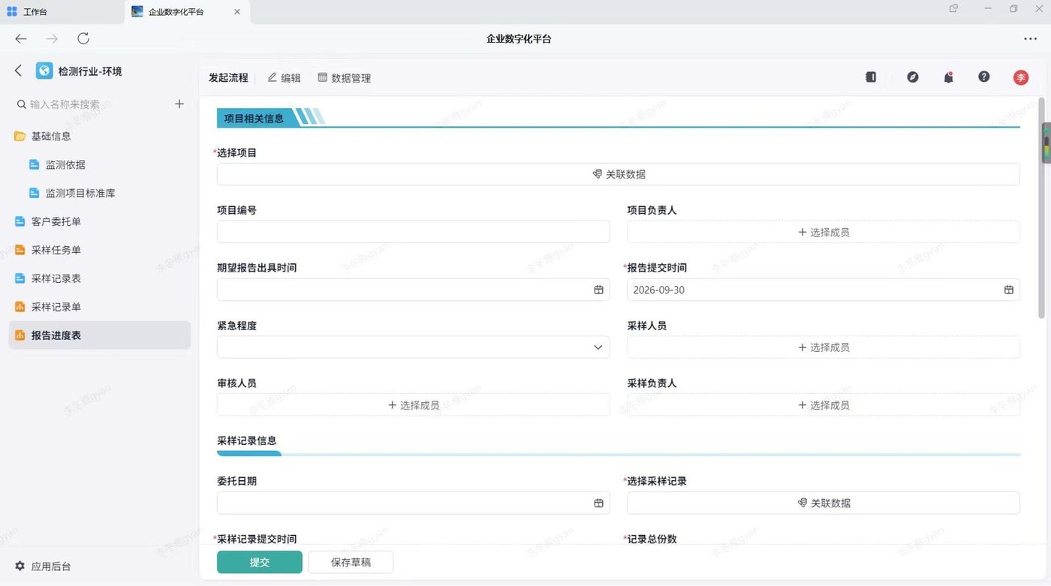Click 关联数据 under 选择项目
Viewport: 1051px width, 586px height.
pyautogui.click(x=619, y=174)
